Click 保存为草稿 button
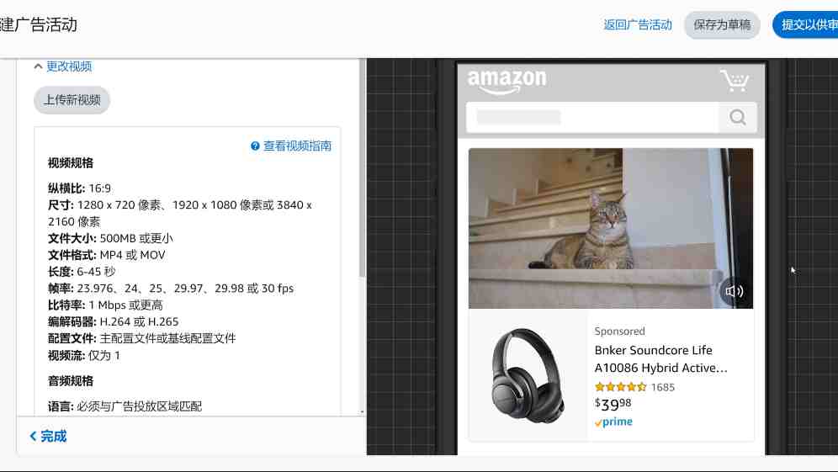The width and height of the screenshot is (838, 472). click(x=722, y=24)
